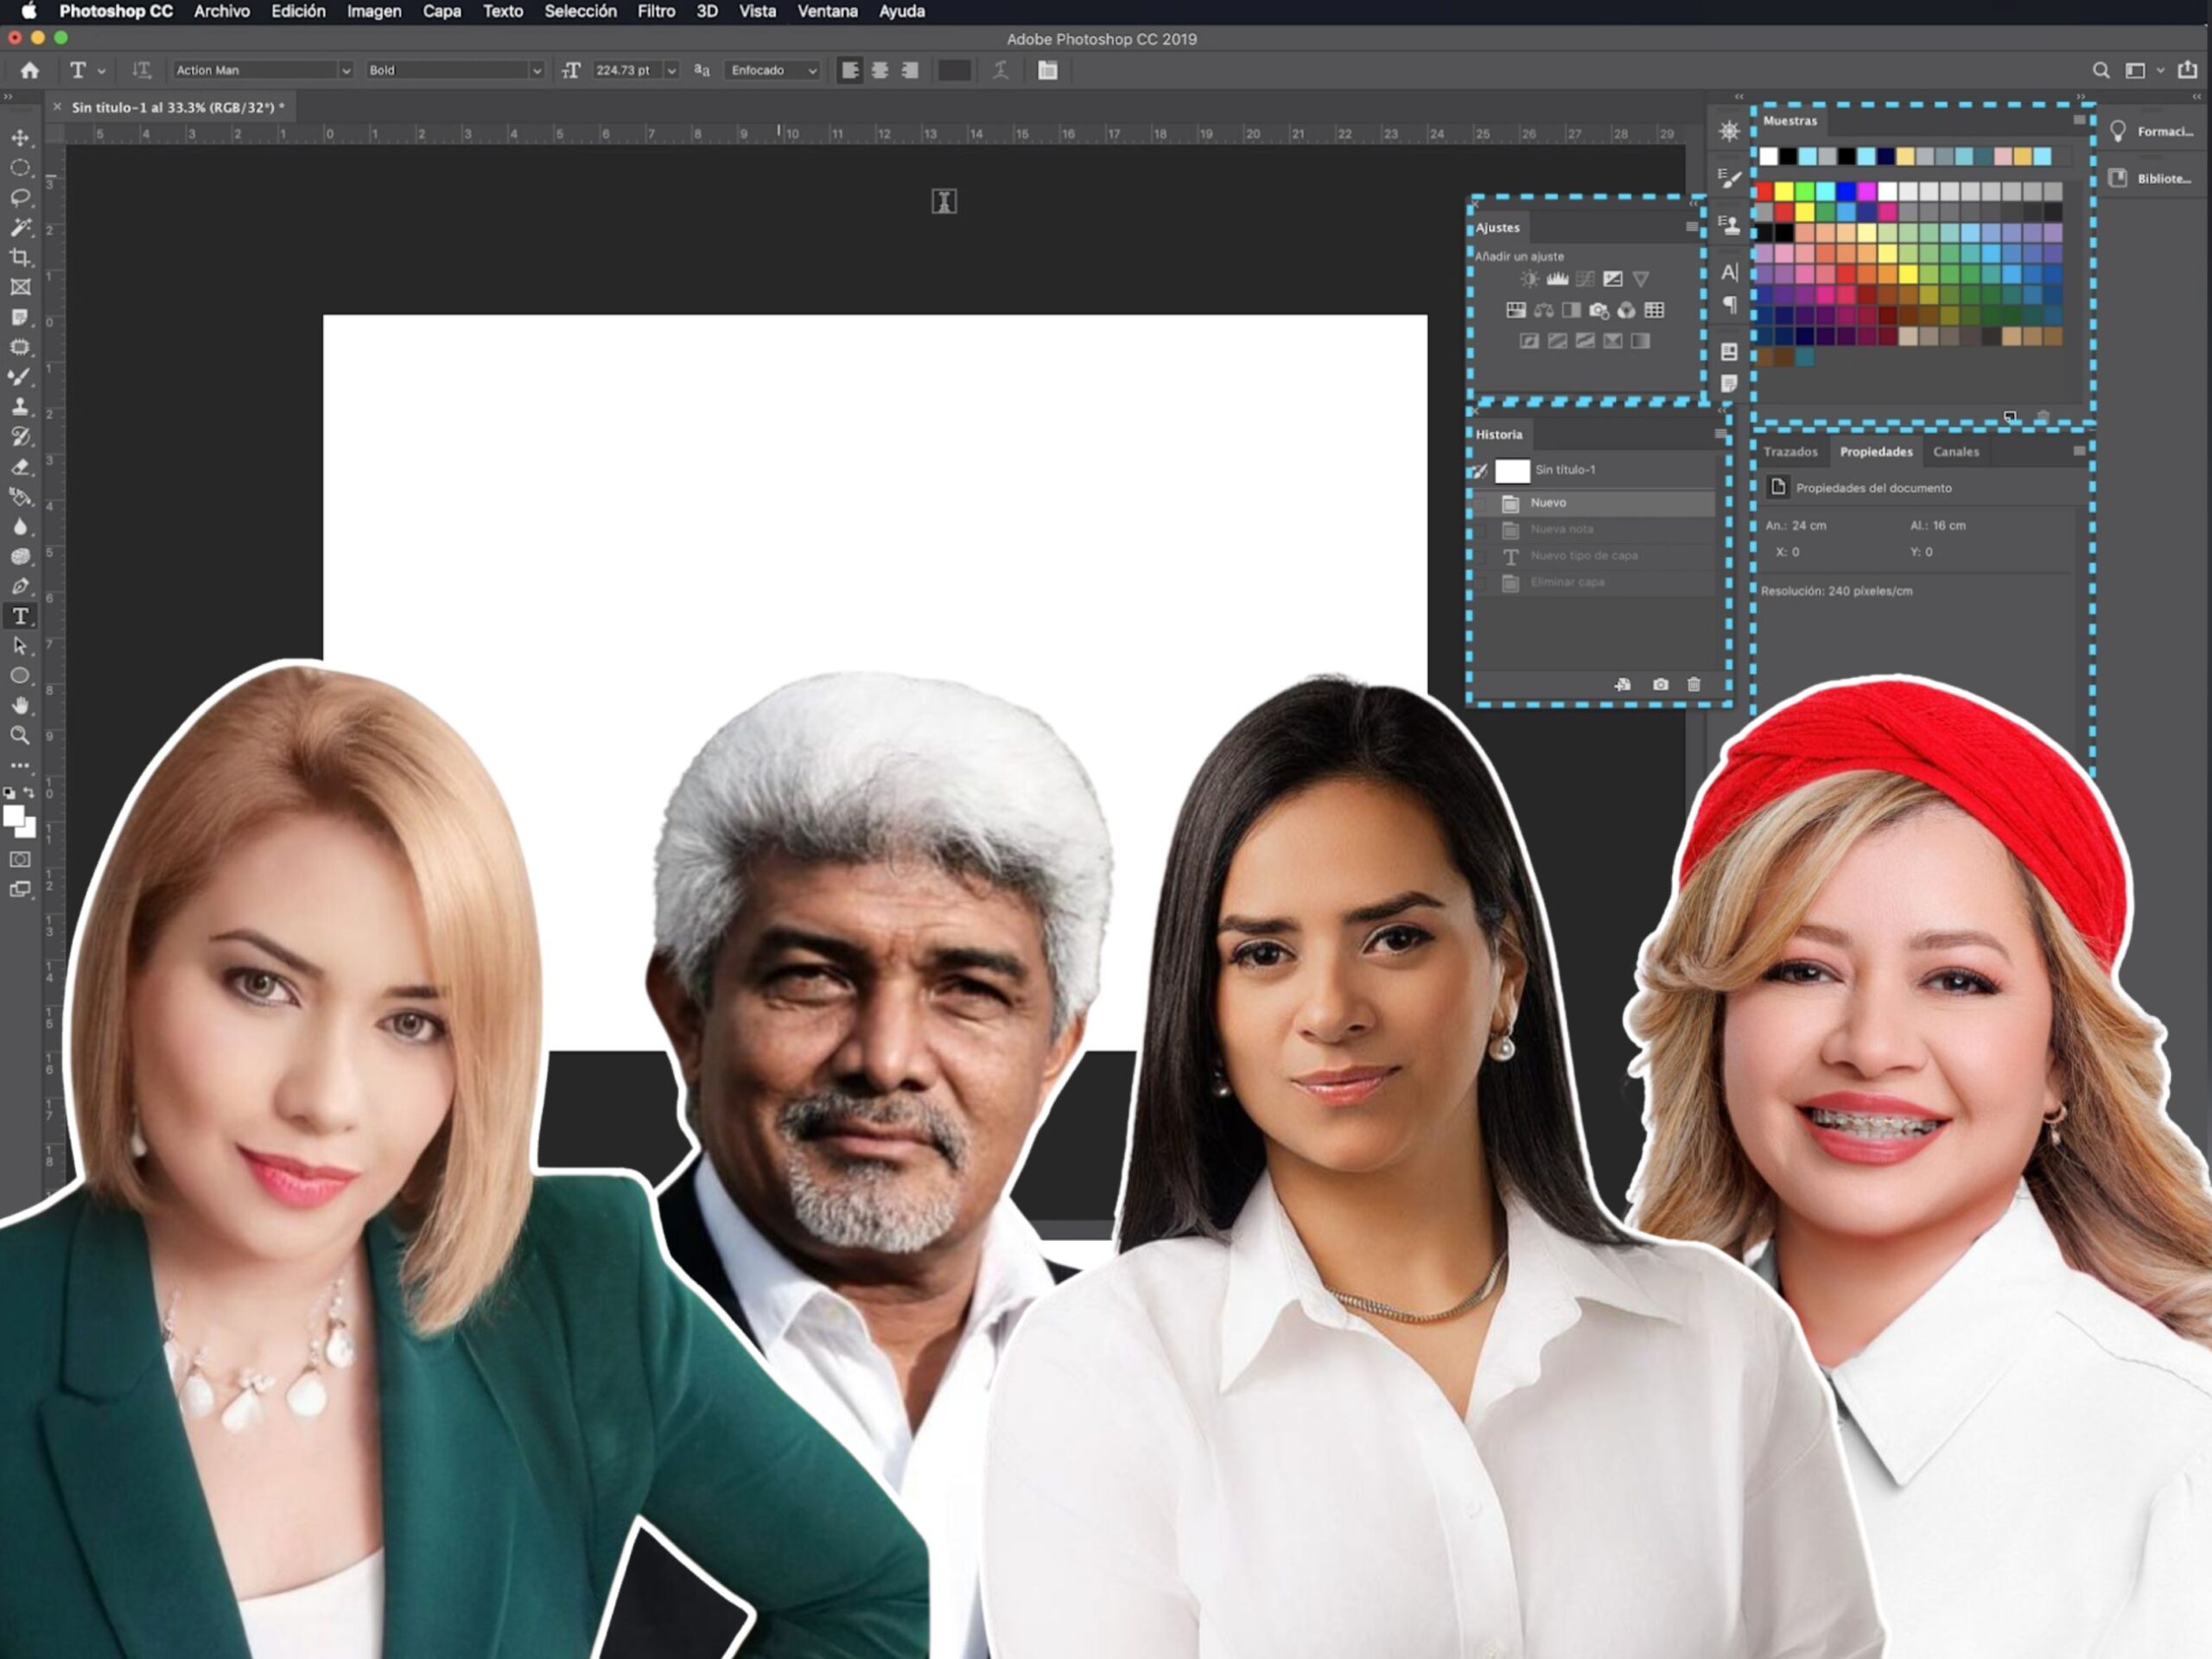Add a Brightness/Contrast adjustment
The height and width of the screenshot is (1659, 2212).
pyautogui.click(x=1529, y=279)
